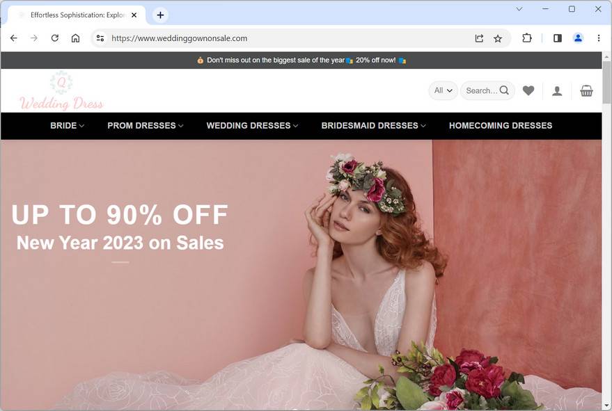Open the shopping basket icon
The height and width of the screenshot is (411, 612).
coord(587,90)
